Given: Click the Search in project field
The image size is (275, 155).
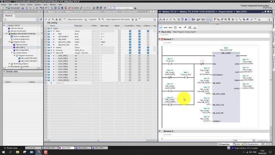Looking at the screenshot, I should (124, 8).
